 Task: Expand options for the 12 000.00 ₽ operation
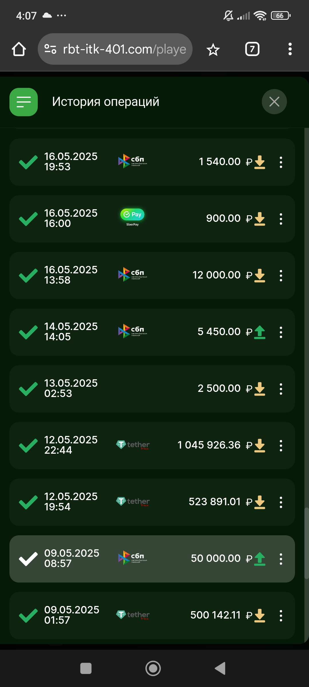281,276
